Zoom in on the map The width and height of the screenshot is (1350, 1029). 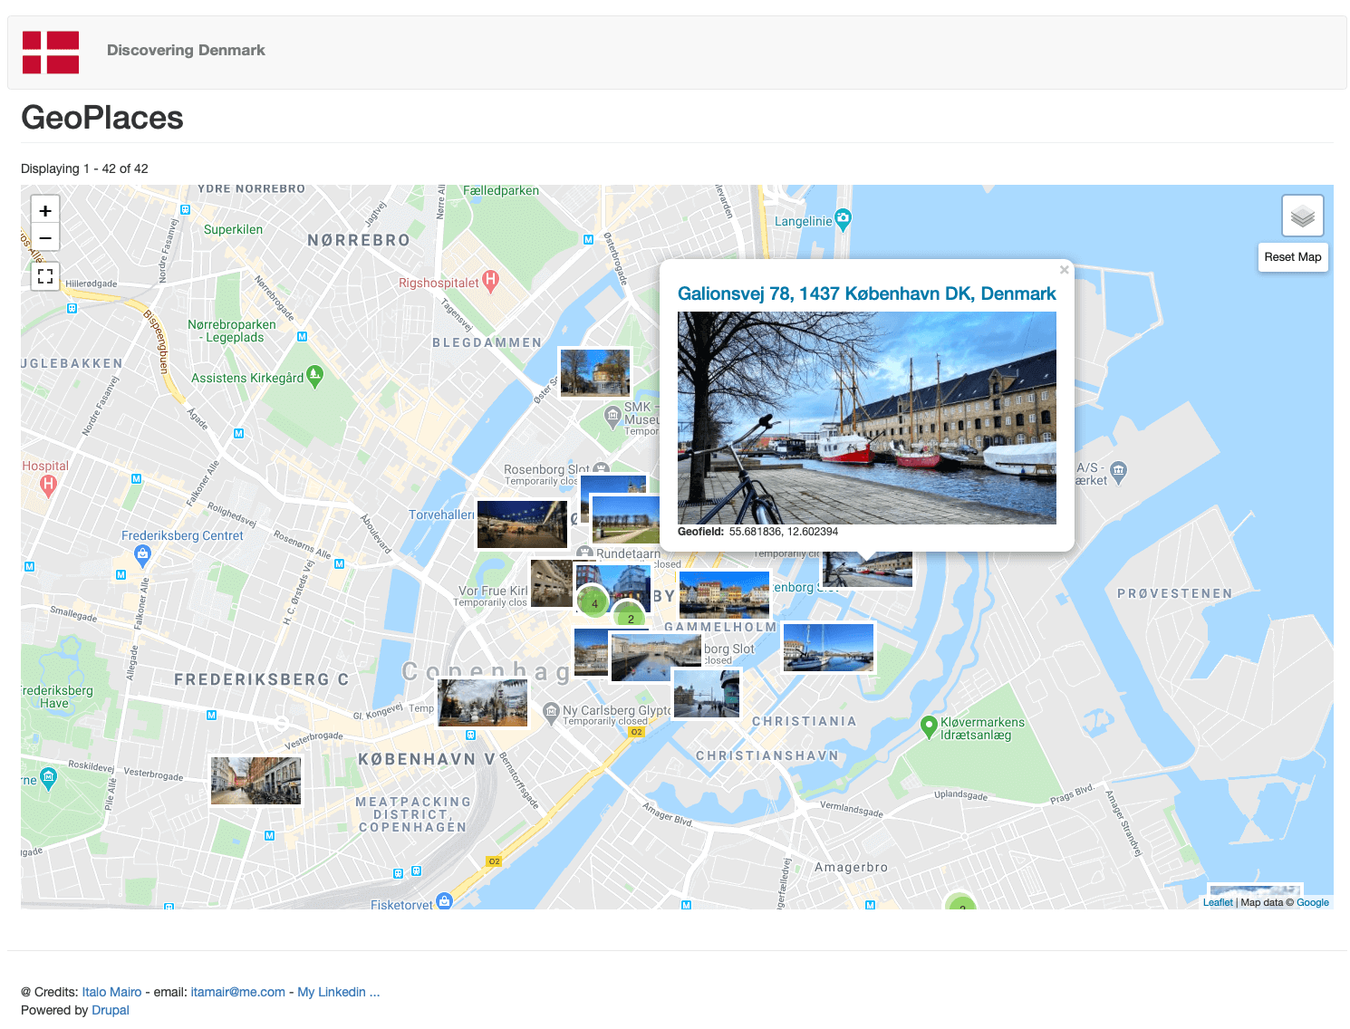click(45, 210)
